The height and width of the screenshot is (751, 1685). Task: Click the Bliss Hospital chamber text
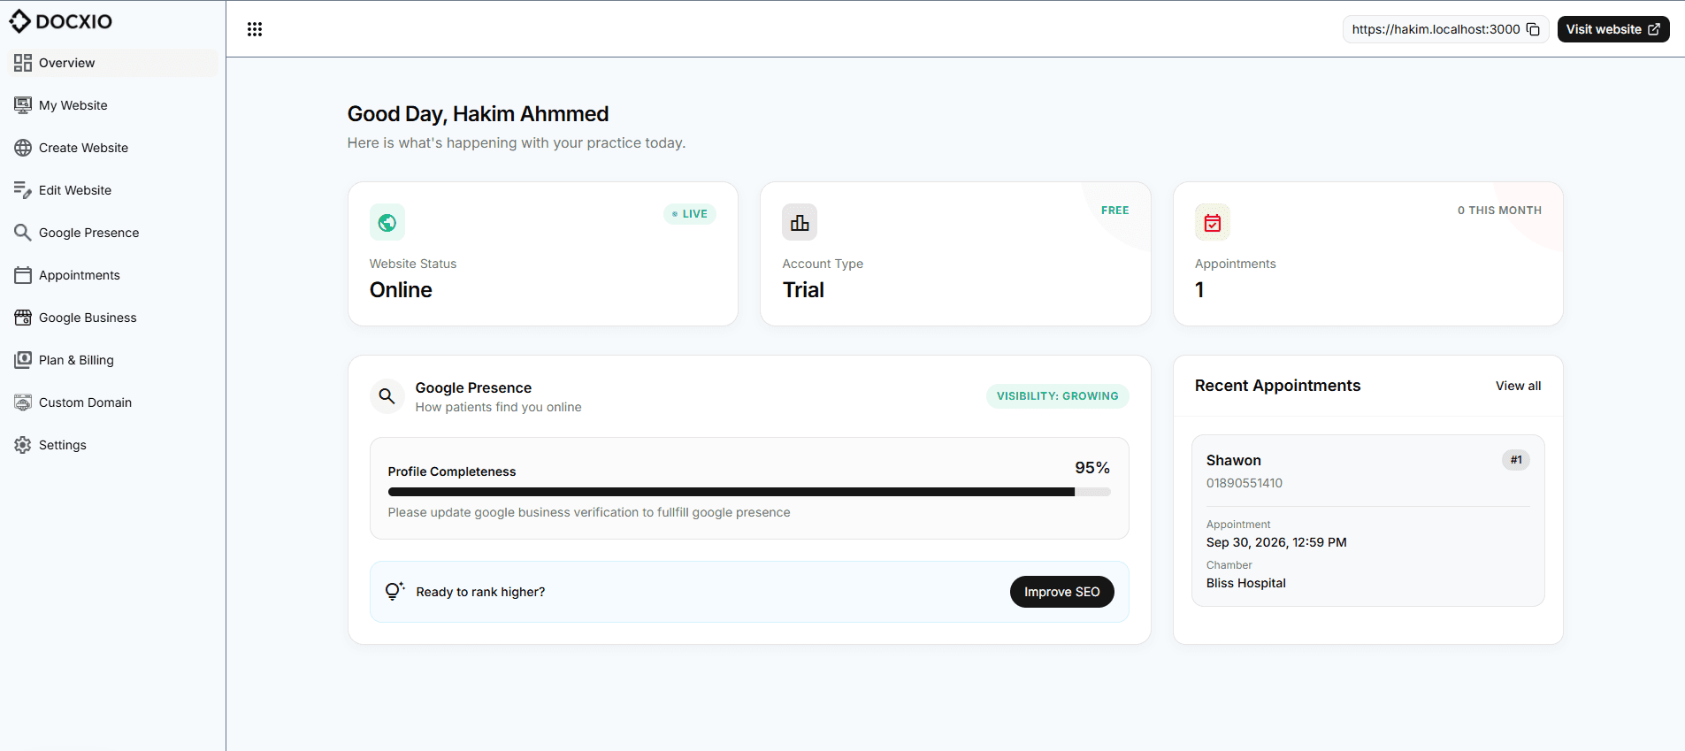point(1245,583)
